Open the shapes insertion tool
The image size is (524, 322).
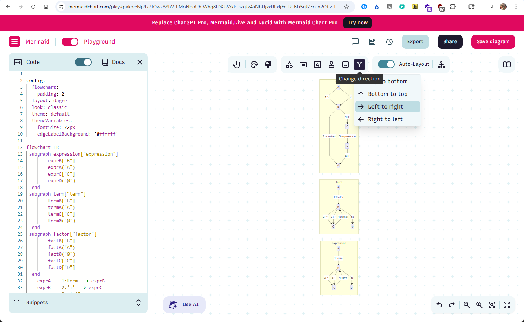(289, 65)
